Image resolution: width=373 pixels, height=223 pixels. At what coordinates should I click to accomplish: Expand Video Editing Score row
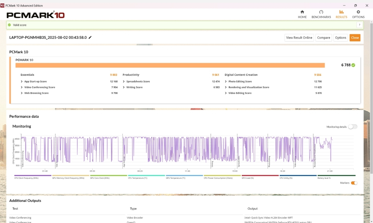click(x=238, y=93)
